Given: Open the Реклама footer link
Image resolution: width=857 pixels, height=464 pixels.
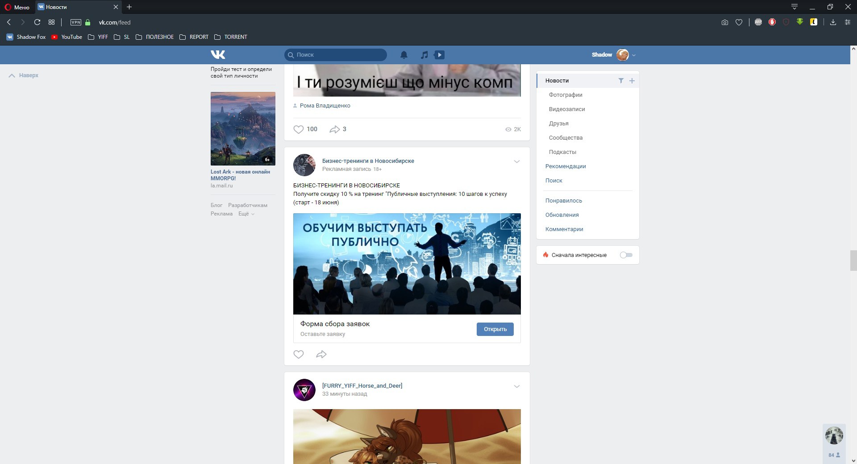Looking at the screenshot, I should tap(221, 214).
